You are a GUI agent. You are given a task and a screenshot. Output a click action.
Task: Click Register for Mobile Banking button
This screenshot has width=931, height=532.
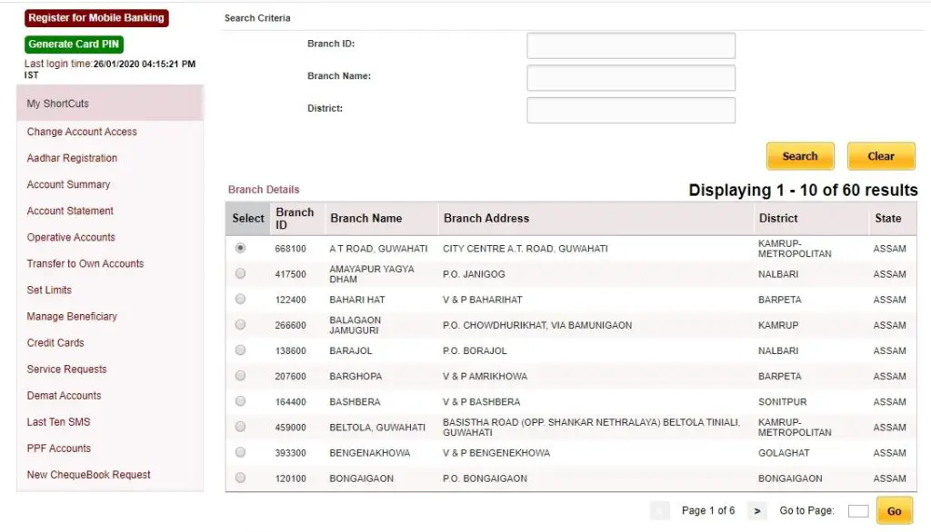tap(96, 18)
